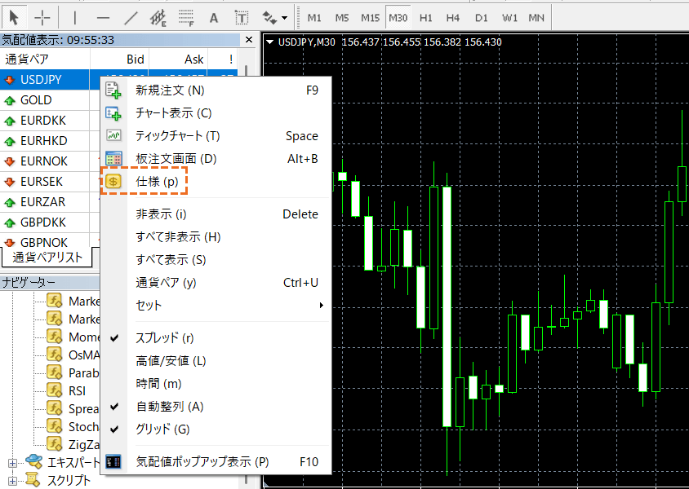Select the vertical line drawing tool

point(75,17)
